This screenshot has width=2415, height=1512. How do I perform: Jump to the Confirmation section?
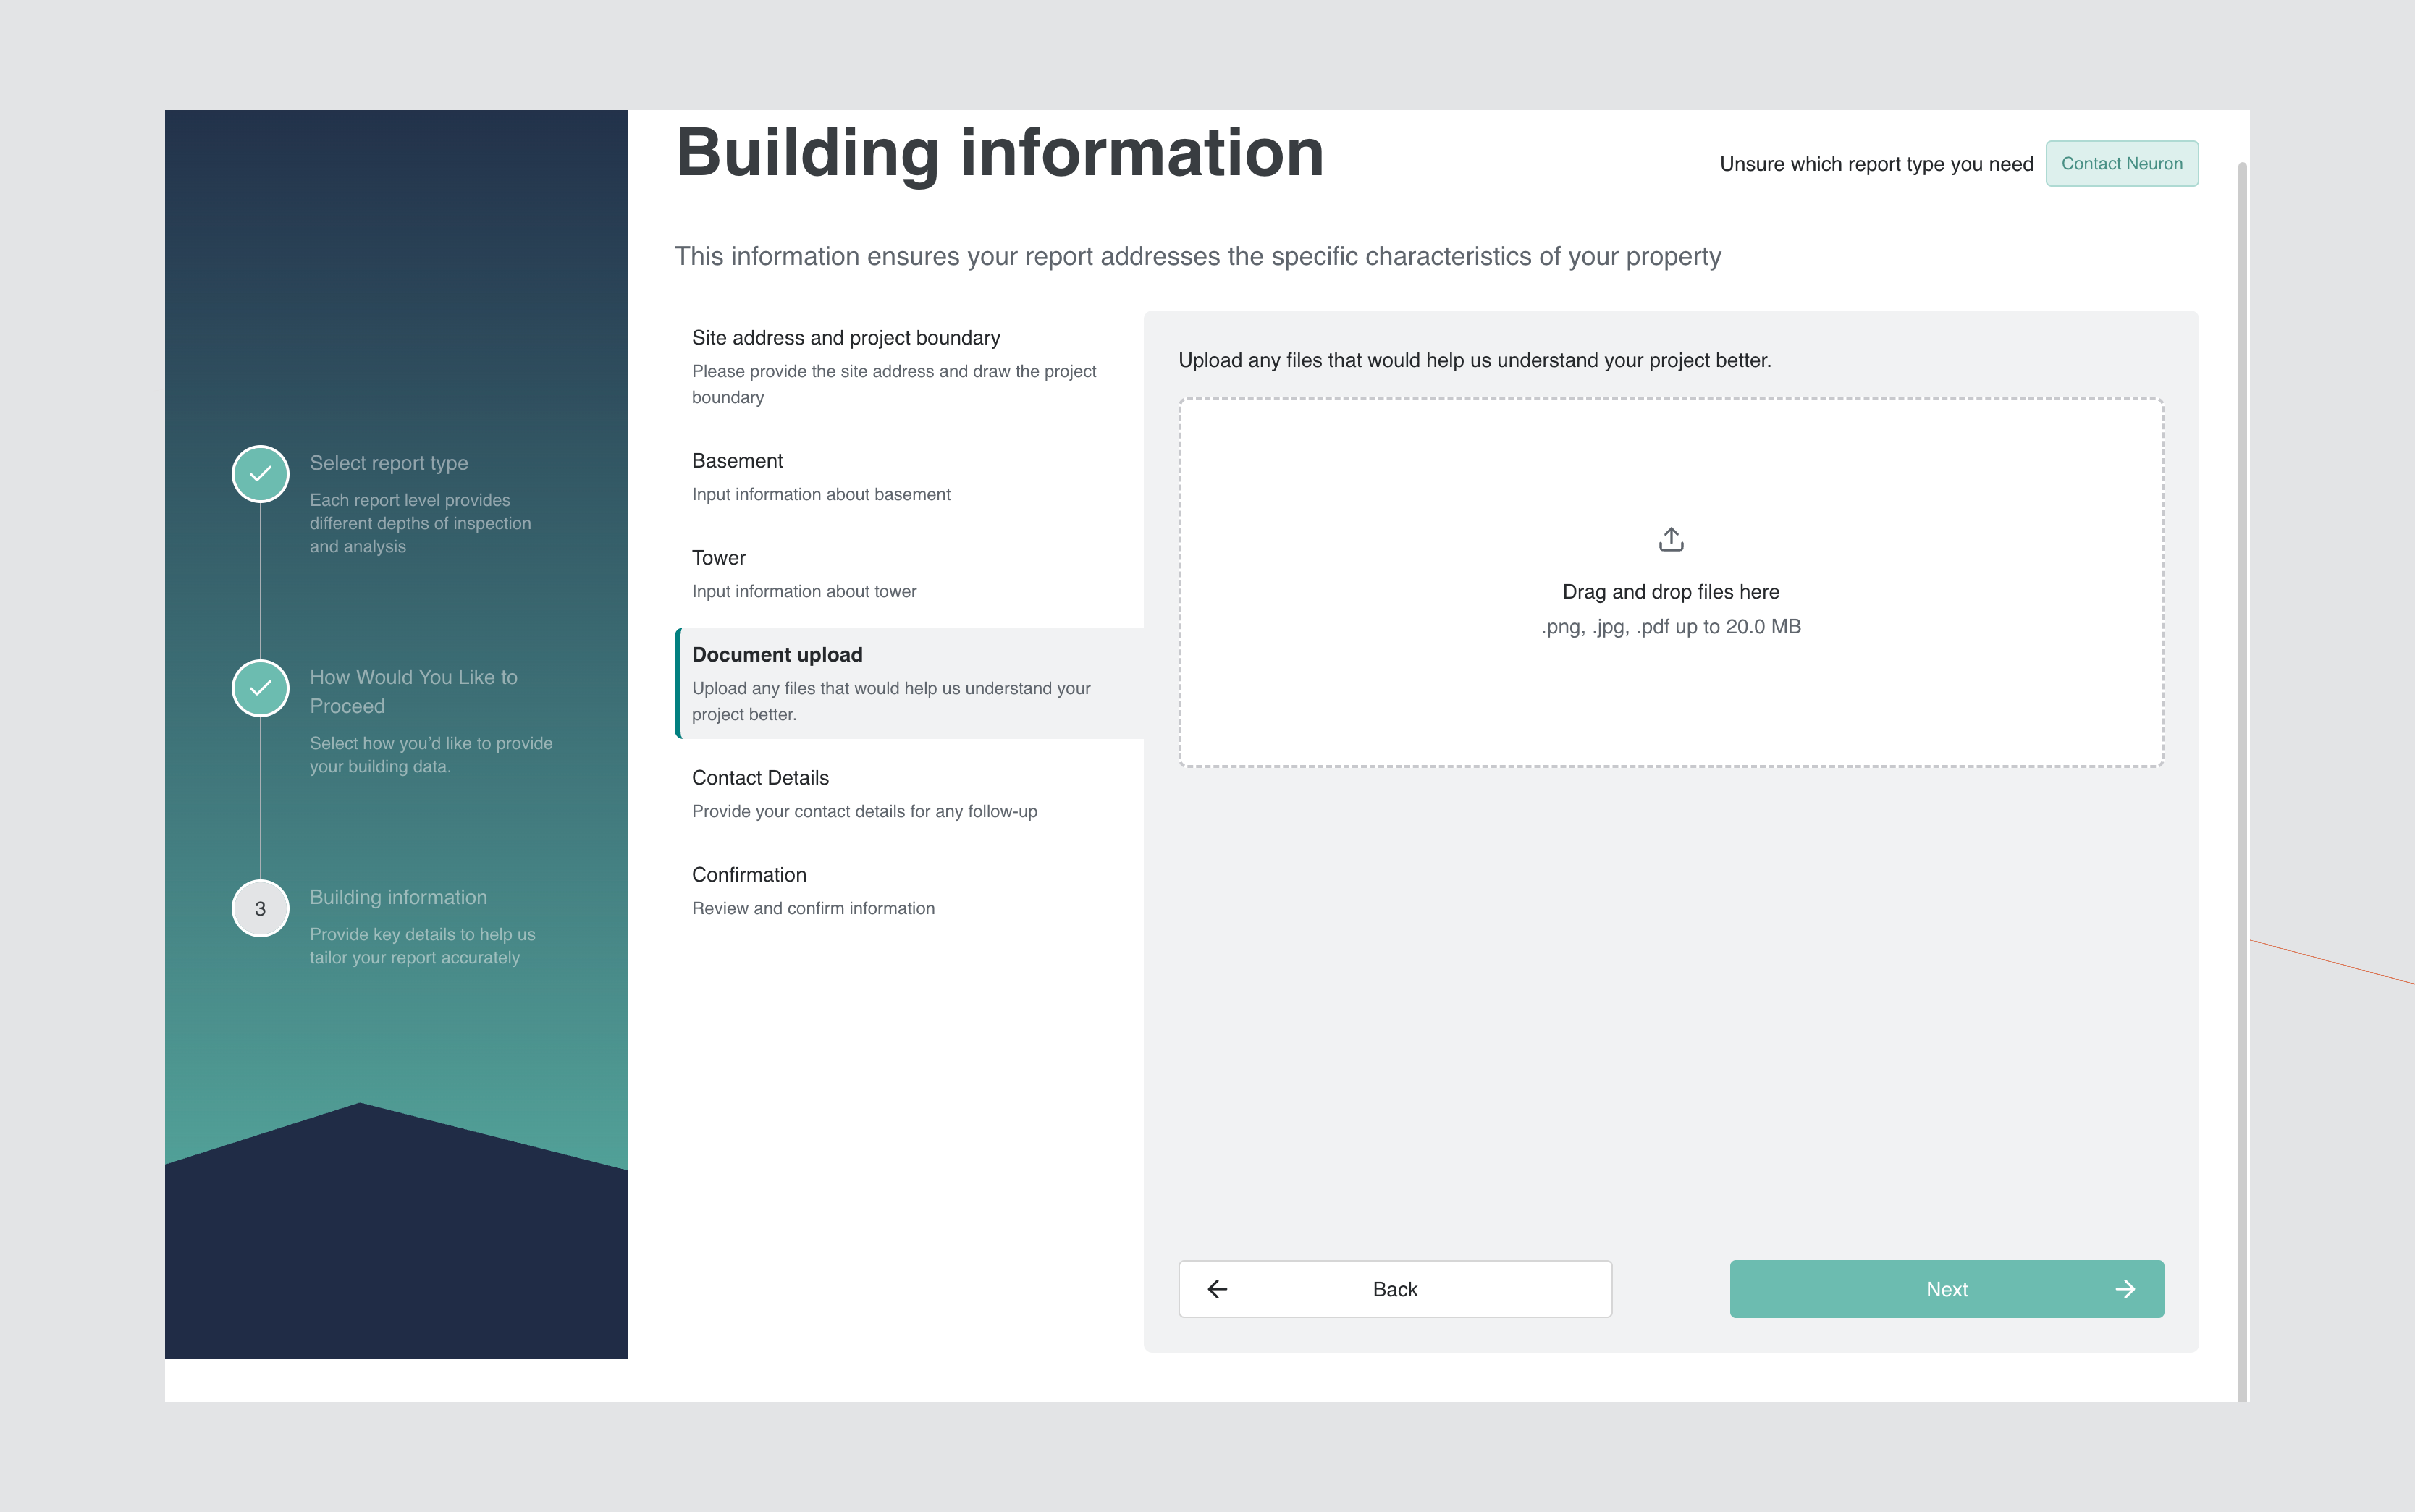pos(748,875)
